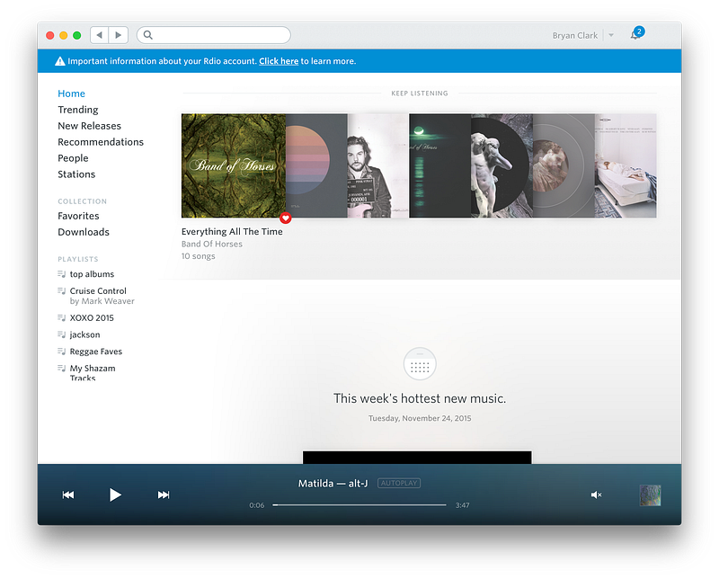This screenshot has width=719, height=579.
Task: Expand the Bryan Clark account dropdown arrow
Action: (611, 35)
